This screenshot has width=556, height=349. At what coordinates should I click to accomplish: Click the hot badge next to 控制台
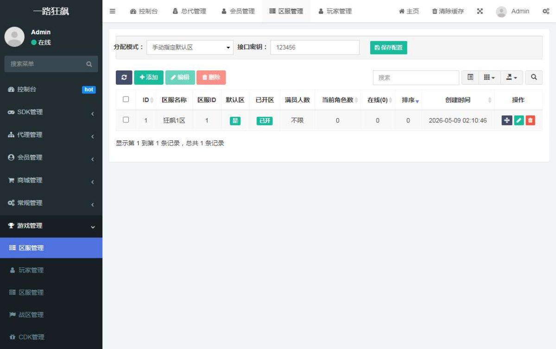(88, 89)
